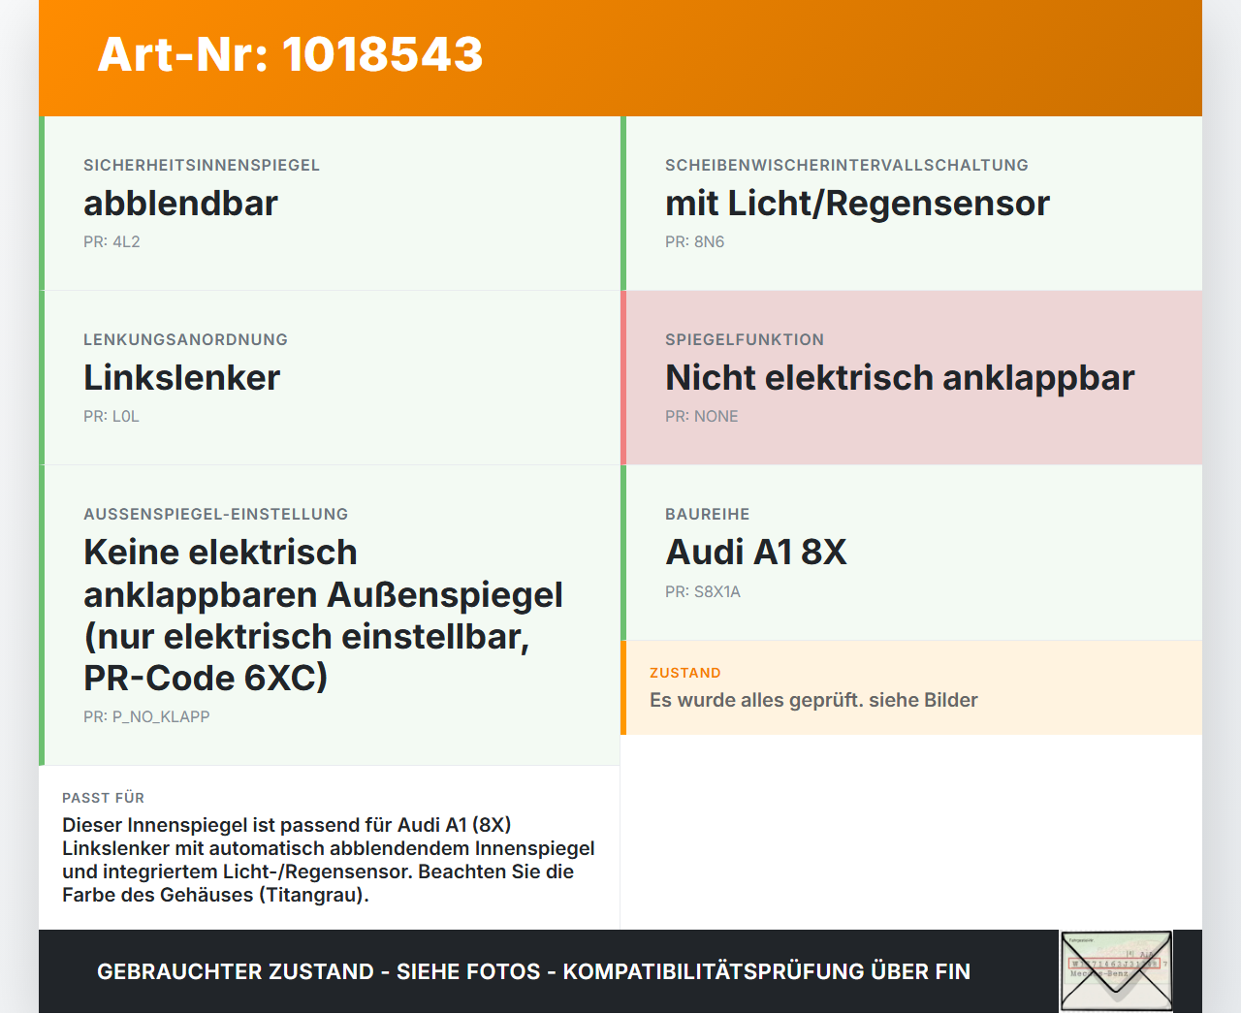This screenshot has height=1014, width=1241.
Task: Click the SICHERHEITSINNENSPIEGEL label
Action: coord(202,165)
